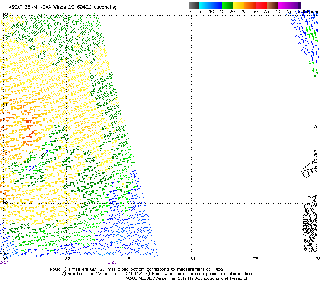Click the NOAA/NESDIS credit line
The image size is (320, 281).
(x=187, y=278)
